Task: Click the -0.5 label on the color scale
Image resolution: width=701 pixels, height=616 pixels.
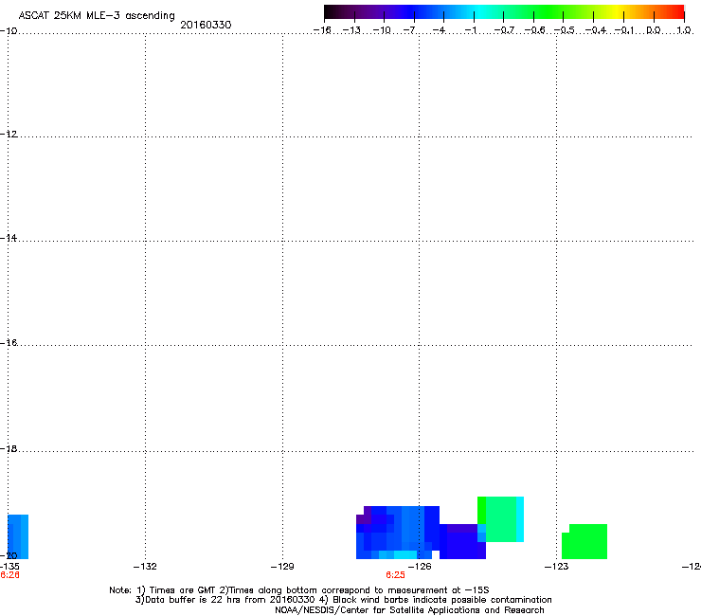Action: pos(565,30)
